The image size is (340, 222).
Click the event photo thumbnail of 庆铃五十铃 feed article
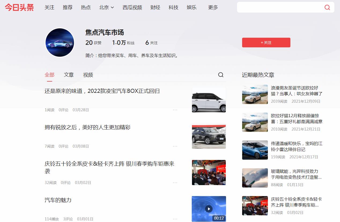point(209,173)
